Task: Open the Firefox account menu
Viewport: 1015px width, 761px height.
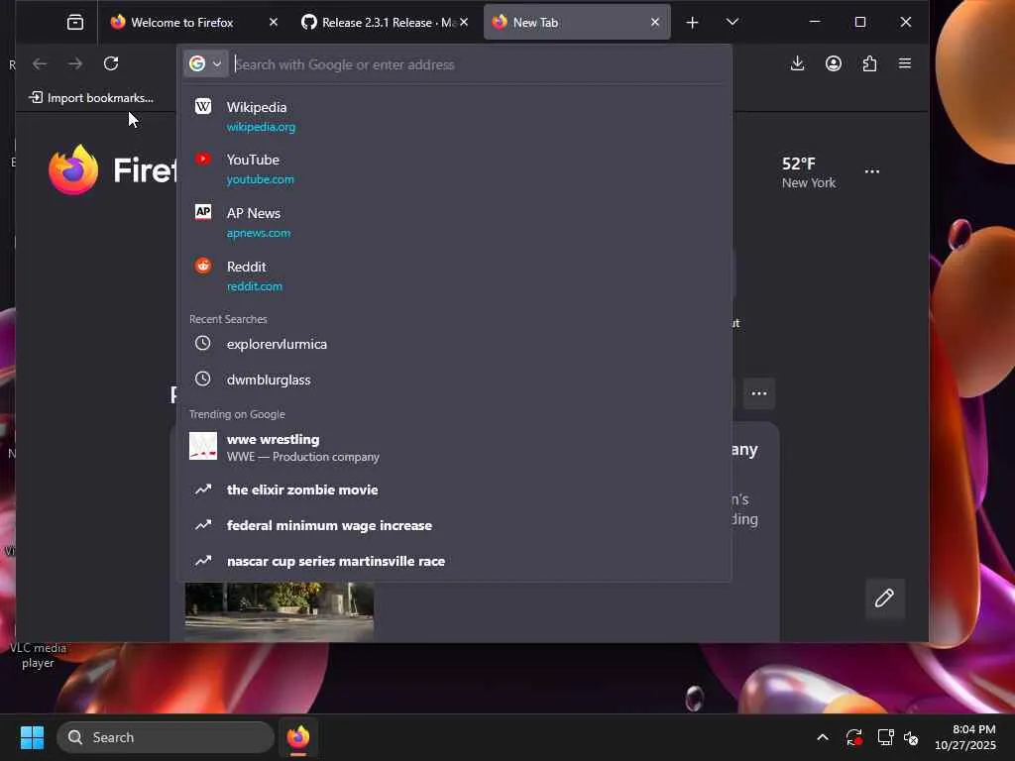Action: pos(833,63)
